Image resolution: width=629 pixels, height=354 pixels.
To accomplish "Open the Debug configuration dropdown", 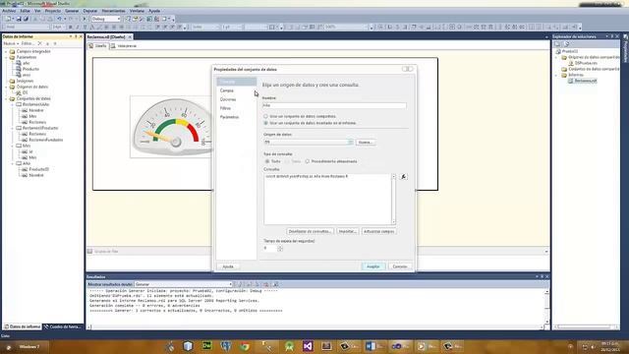I will pos(119,19).
